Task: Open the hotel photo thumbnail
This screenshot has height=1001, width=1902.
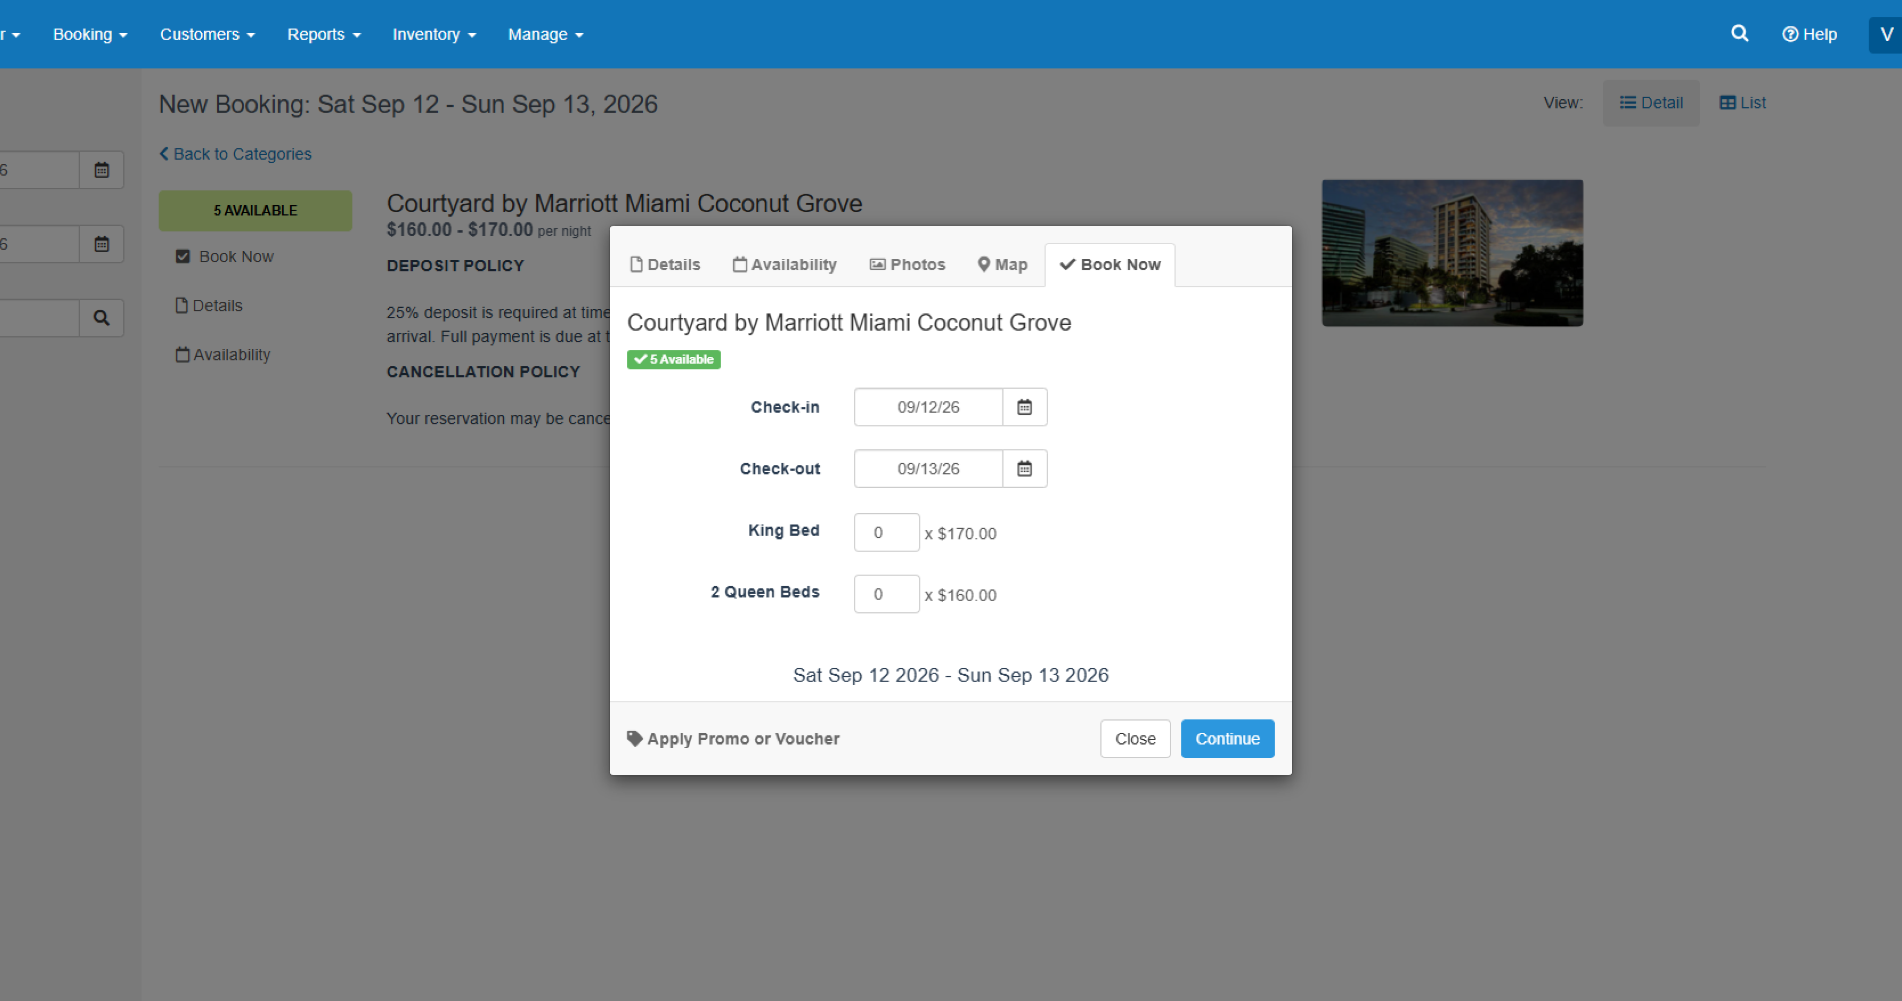Action: click(1452, 253)
